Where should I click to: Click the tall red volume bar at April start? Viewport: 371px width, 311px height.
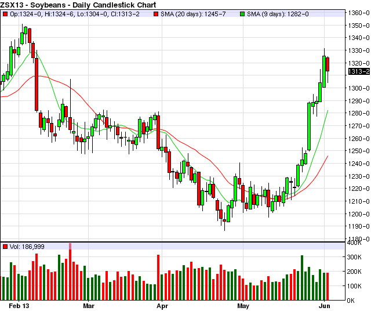[x=158, y=277]
